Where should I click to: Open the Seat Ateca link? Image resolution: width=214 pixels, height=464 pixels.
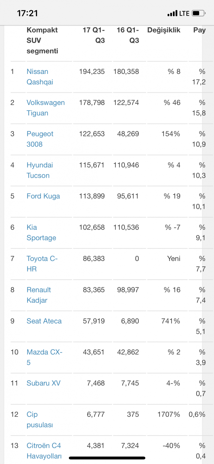44,321
